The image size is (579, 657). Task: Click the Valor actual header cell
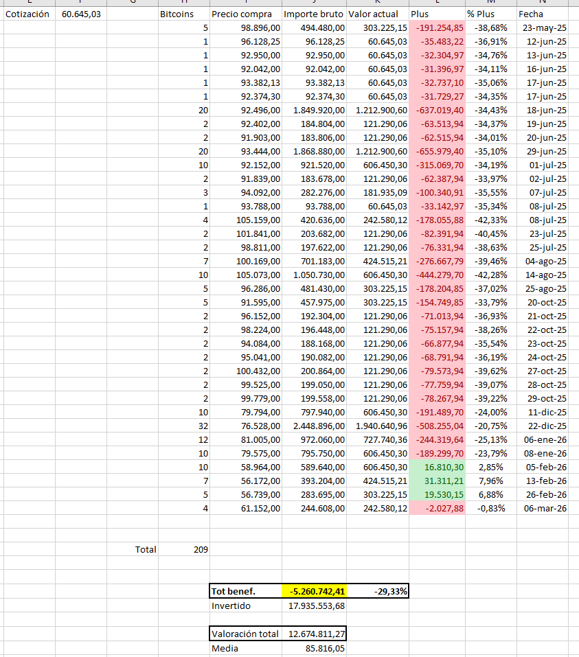[377, 14]
